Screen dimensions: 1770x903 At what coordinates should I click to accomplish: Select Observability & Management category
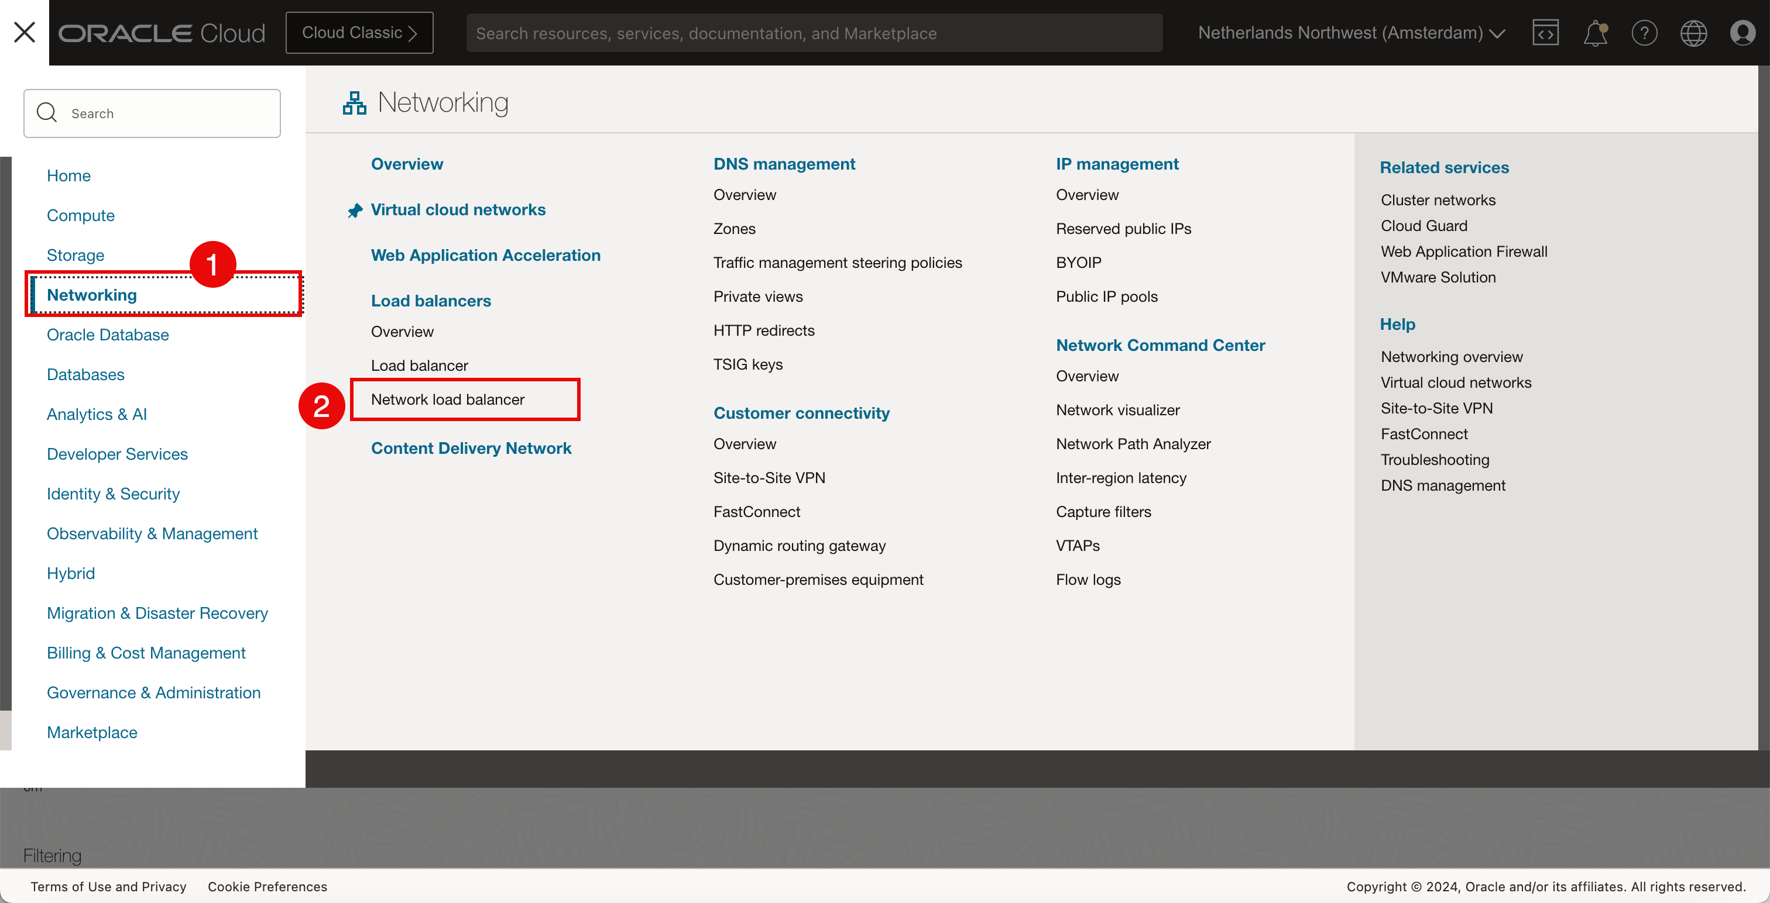pos(152,533)
